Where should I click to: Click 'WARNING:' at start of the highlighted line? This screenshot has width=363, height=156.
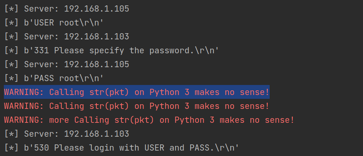(x=24, y=92)
